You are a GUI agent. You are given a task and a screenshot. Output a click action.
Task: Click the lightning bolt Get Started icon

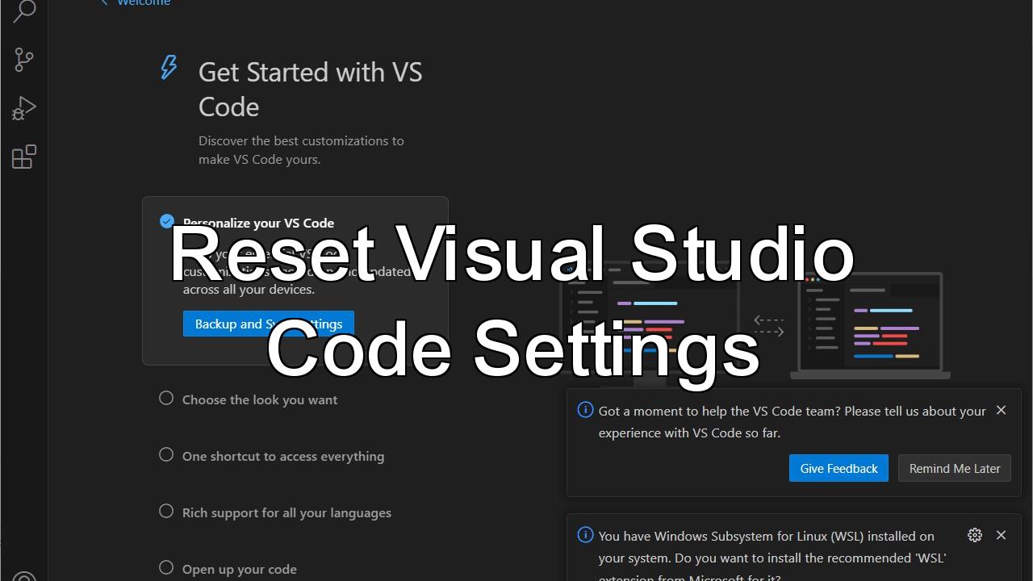click(x=169, y=68)
